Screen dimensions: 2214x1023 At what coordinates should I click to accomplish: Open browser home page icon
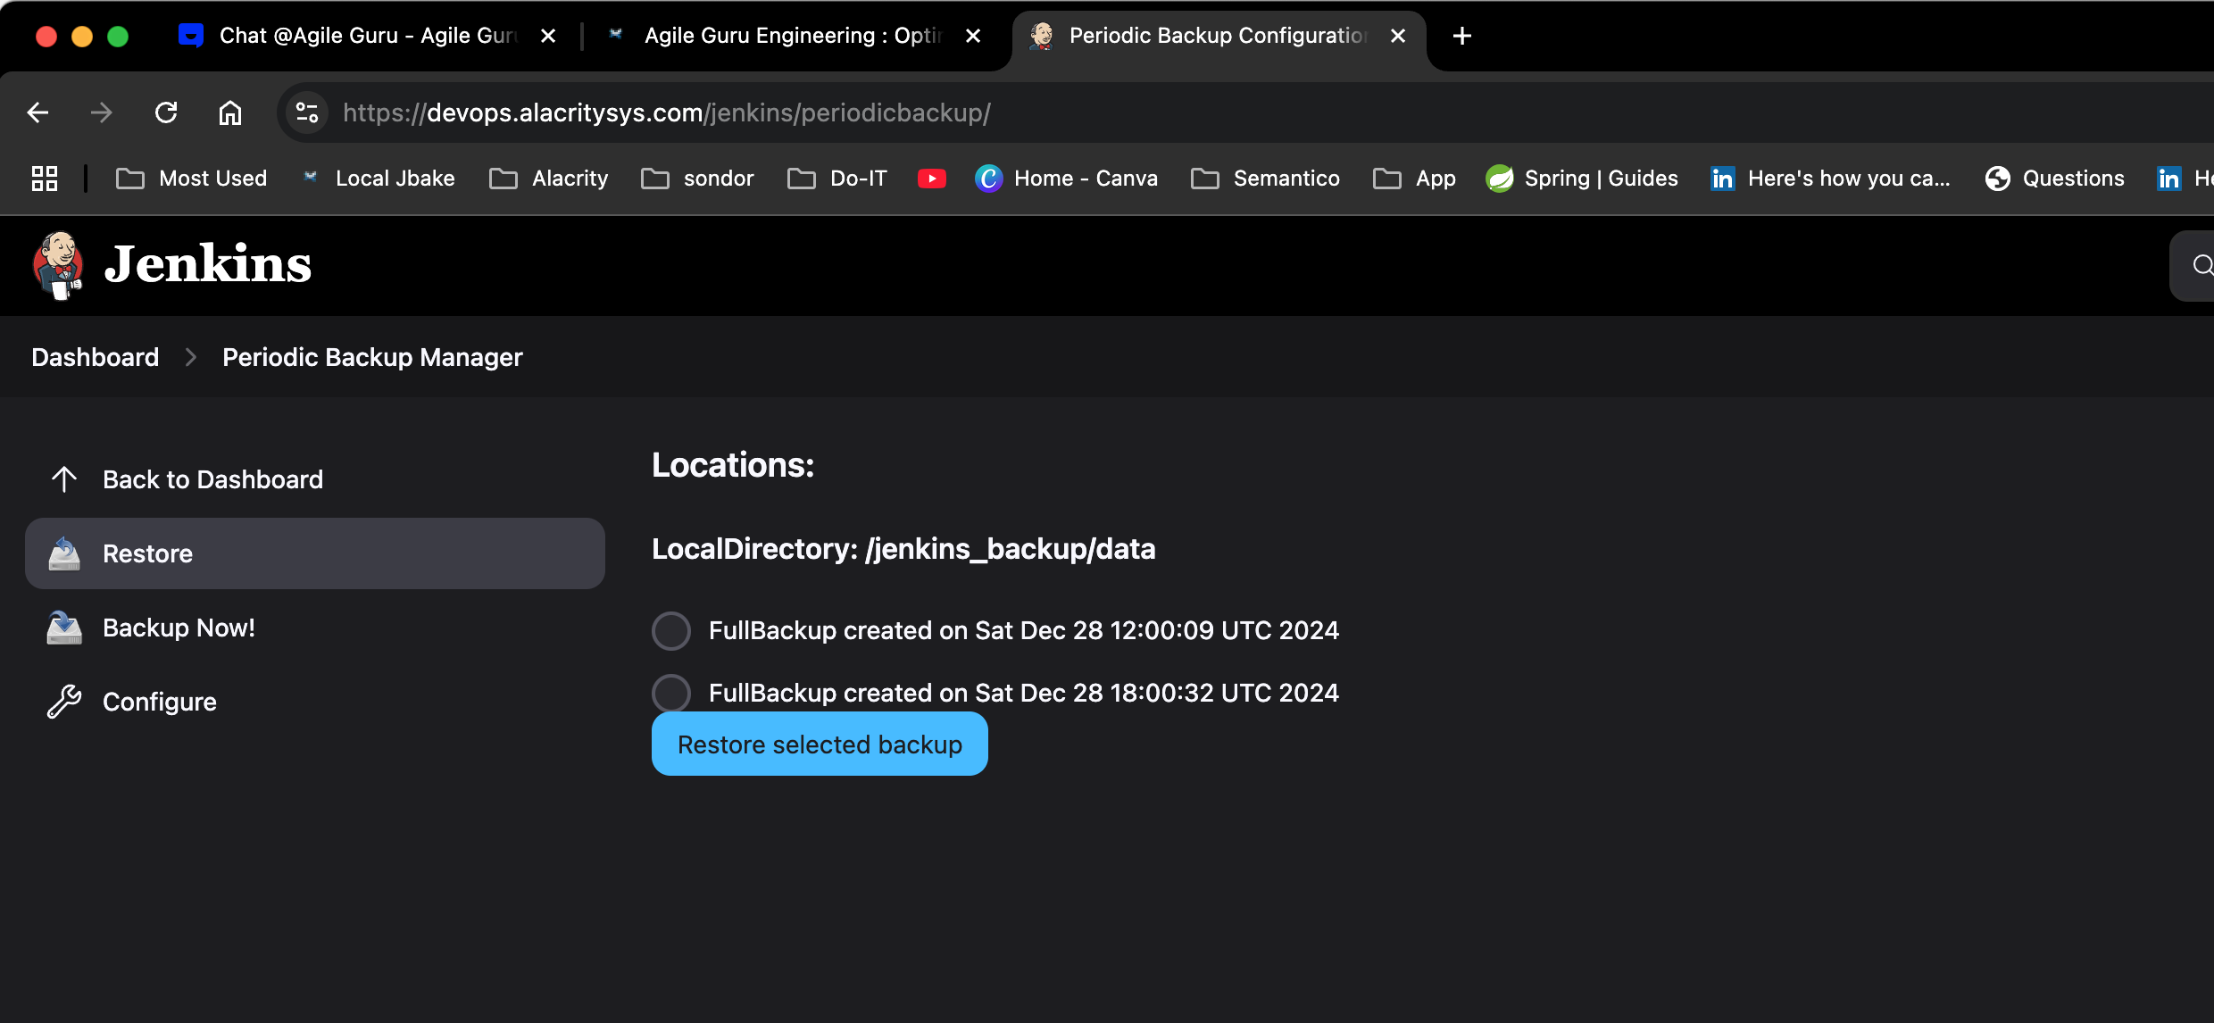click(230, 112)
